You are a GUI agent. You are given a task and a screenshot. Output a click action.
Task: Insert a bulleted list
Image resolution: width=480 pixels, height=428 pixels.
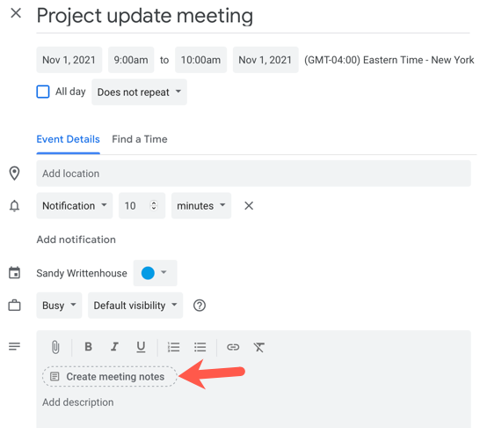coord(200,347)
